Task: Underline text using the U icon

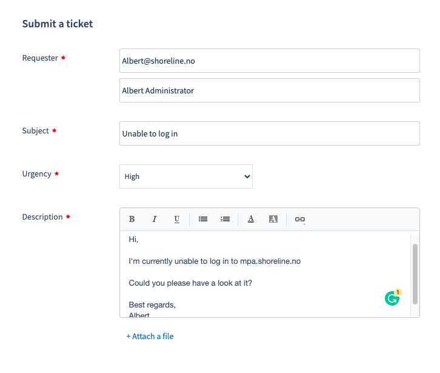Action: (177, 219)
